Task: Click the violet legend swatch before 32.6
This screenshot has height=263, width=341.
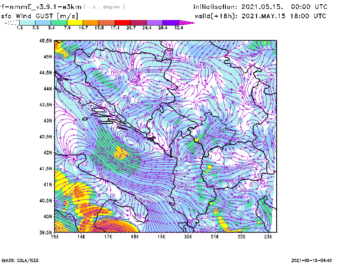Action: click(x=170, y=23)
